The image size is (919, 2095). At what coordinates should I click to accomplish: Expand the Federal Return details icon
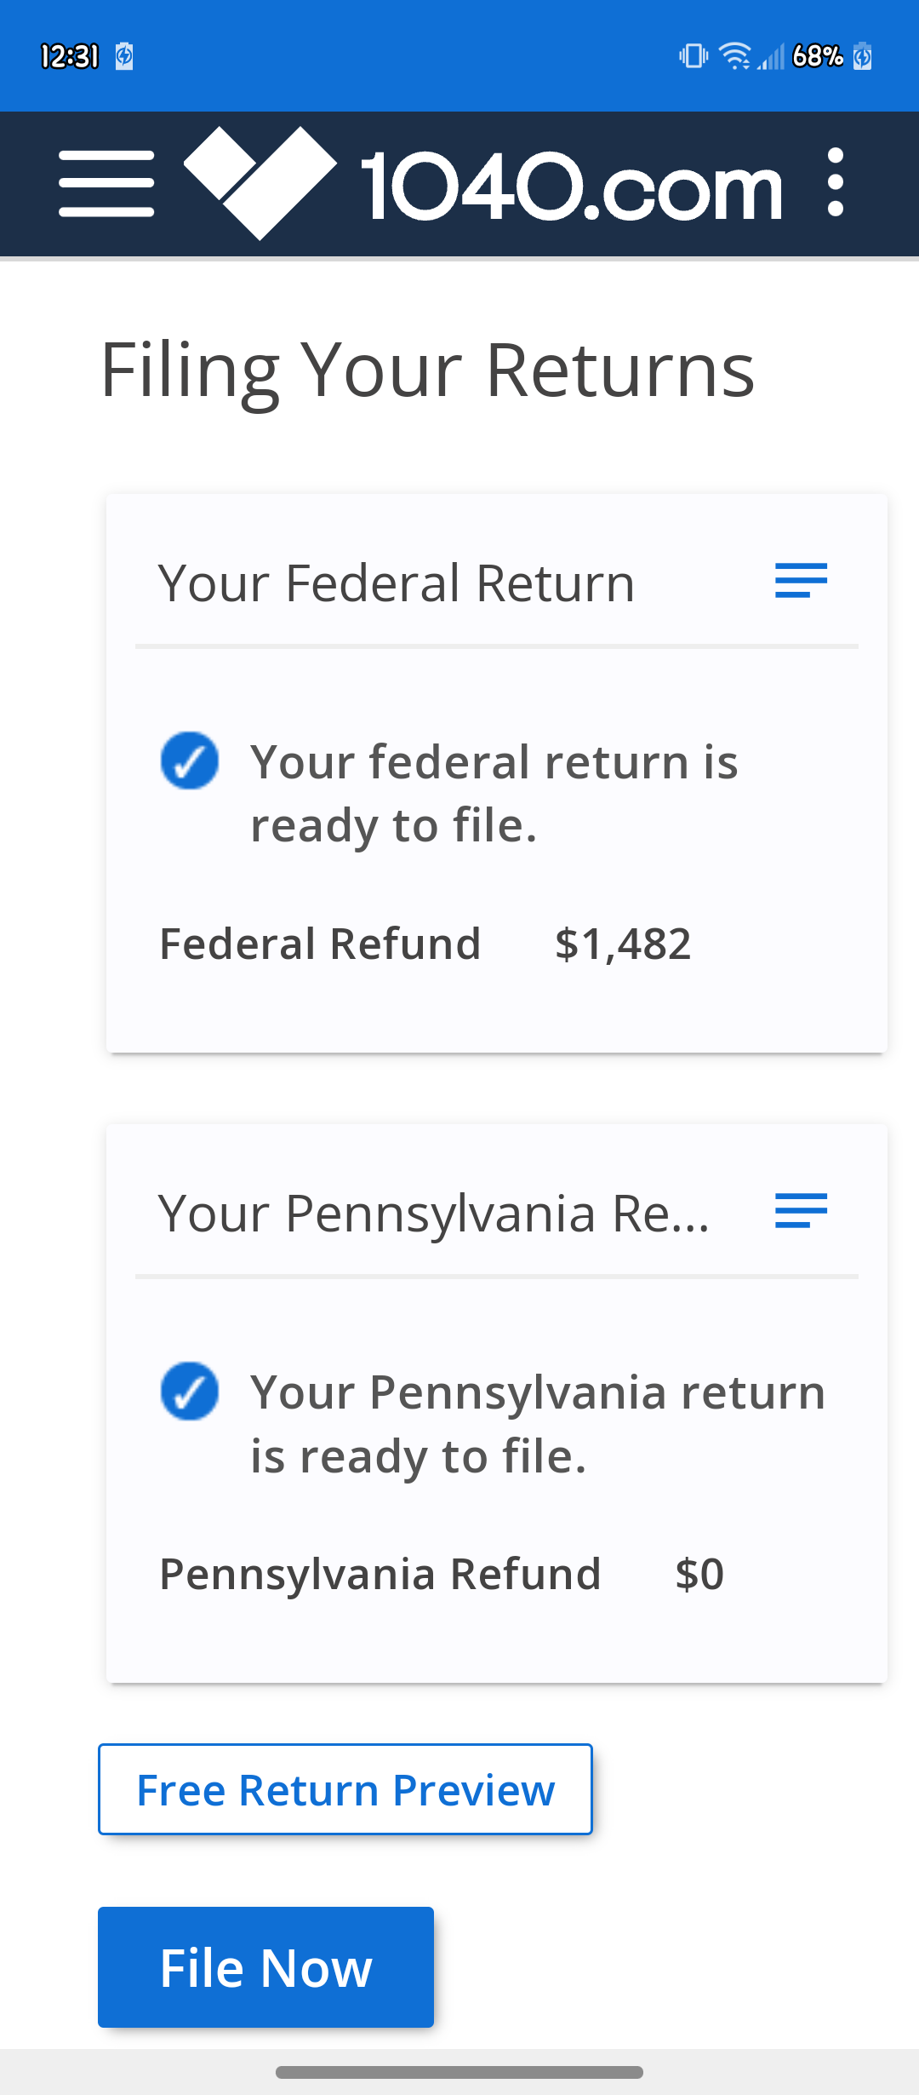pos(801,581)
